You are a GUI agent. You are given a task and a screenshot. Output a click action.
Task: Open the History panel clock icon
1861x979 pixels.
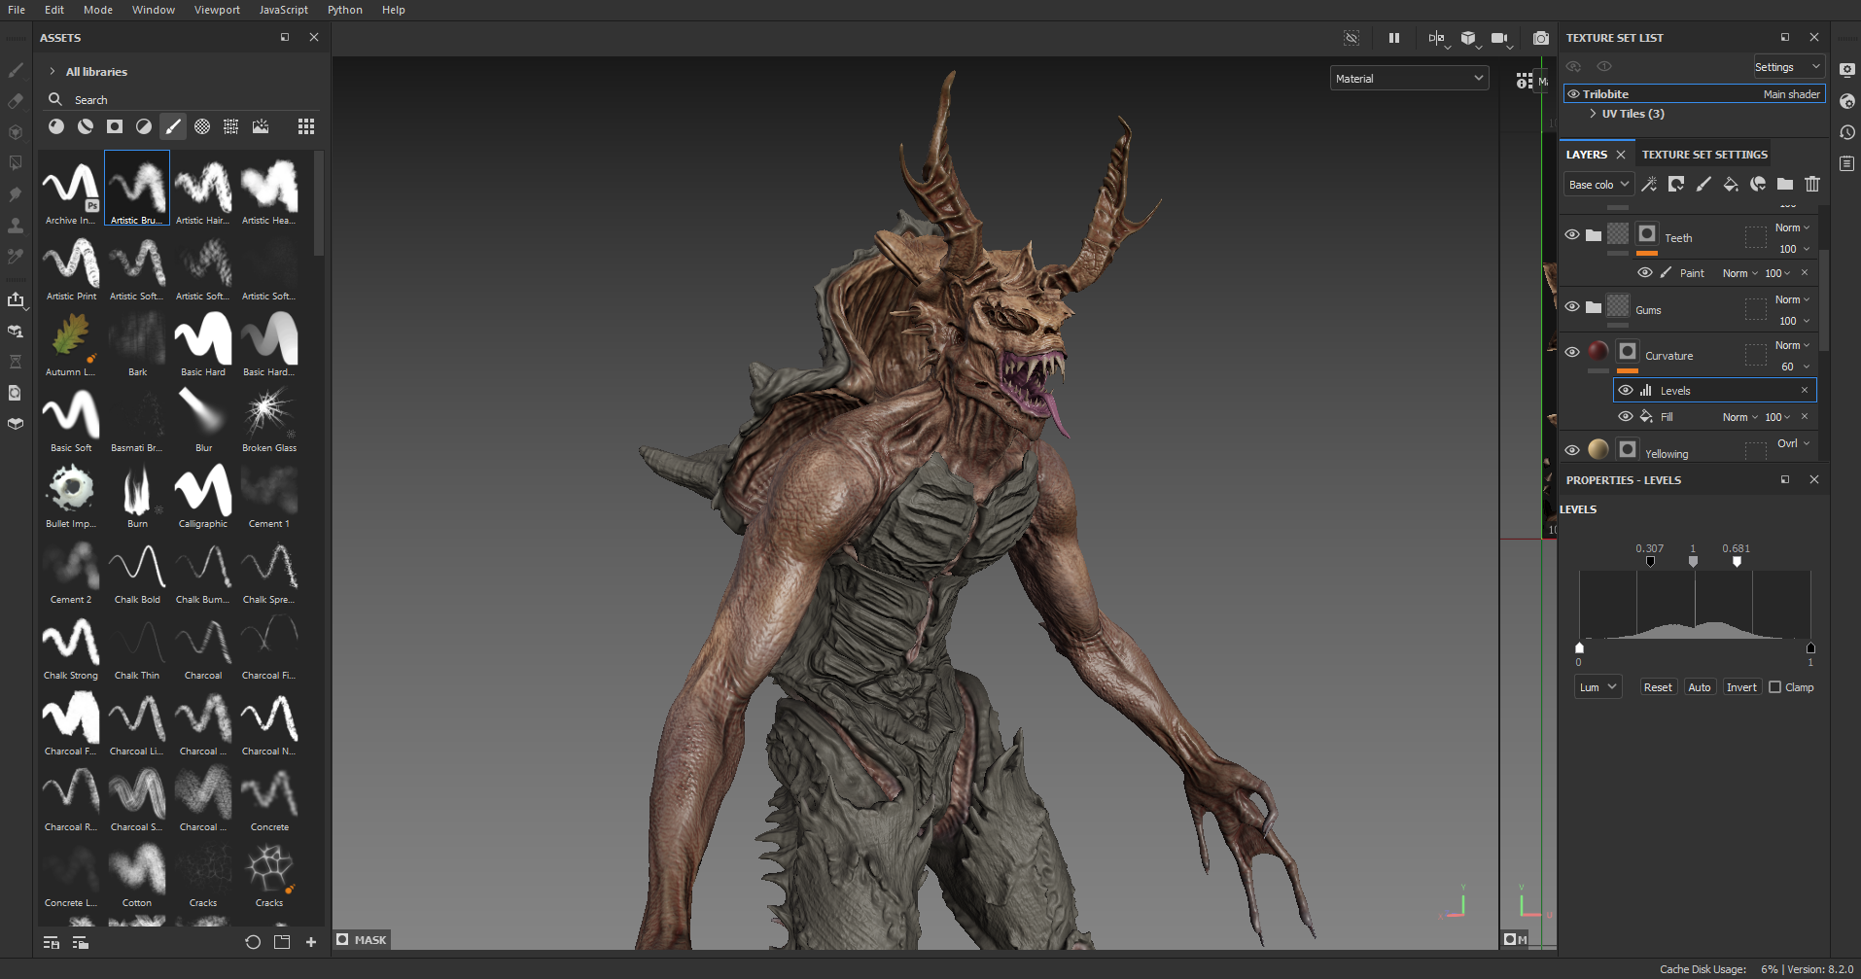(1847, 132)
